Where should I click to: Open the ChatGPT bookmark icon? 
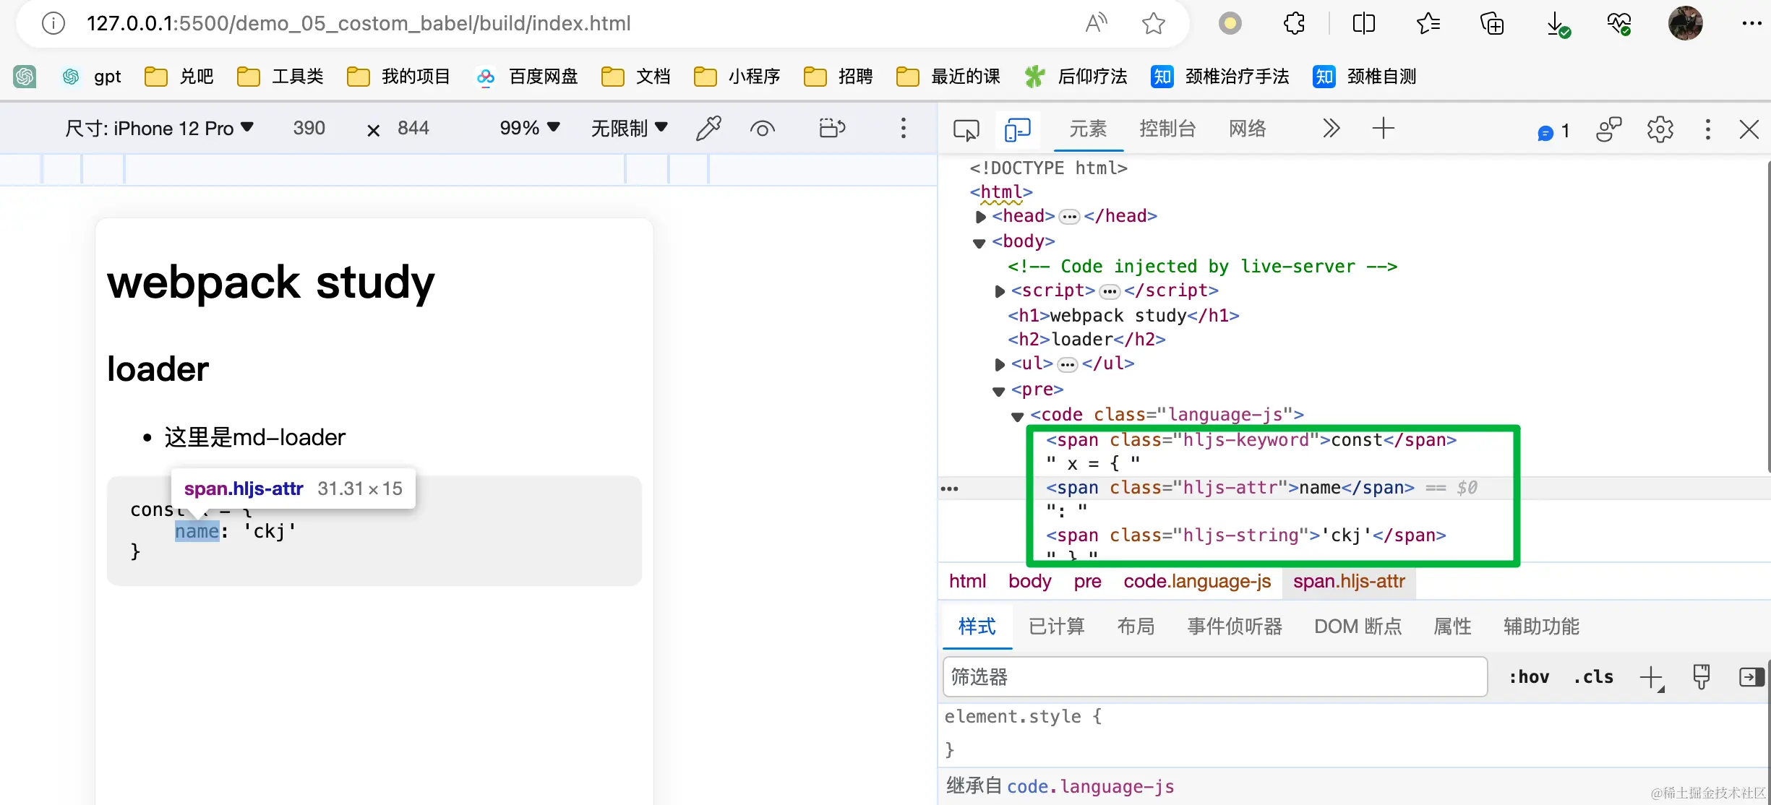tap(25, 76)
